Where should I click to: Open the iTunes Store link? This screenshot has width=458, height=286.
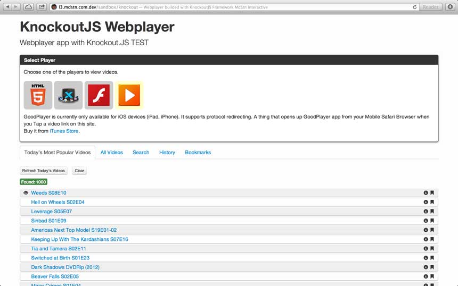(x=64, y=131)
